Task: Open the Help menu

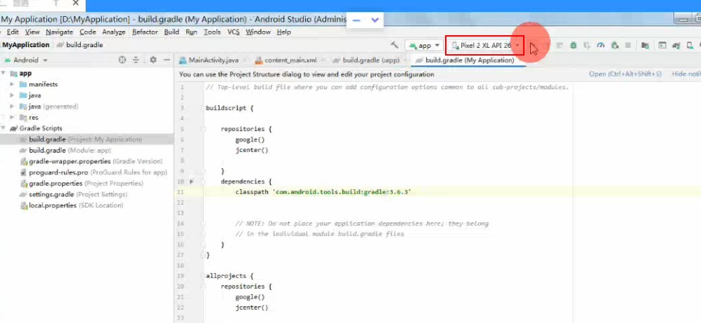Action: tap(284, 32)
